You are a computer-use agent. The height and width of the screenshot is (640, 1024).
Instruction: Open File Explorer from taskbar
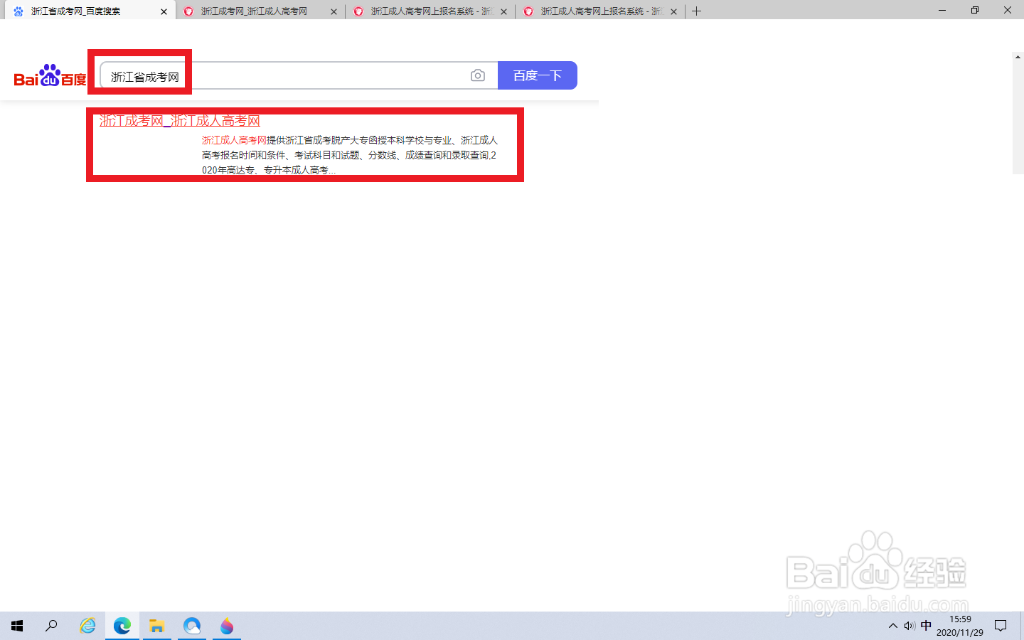(x=157, y=626)
